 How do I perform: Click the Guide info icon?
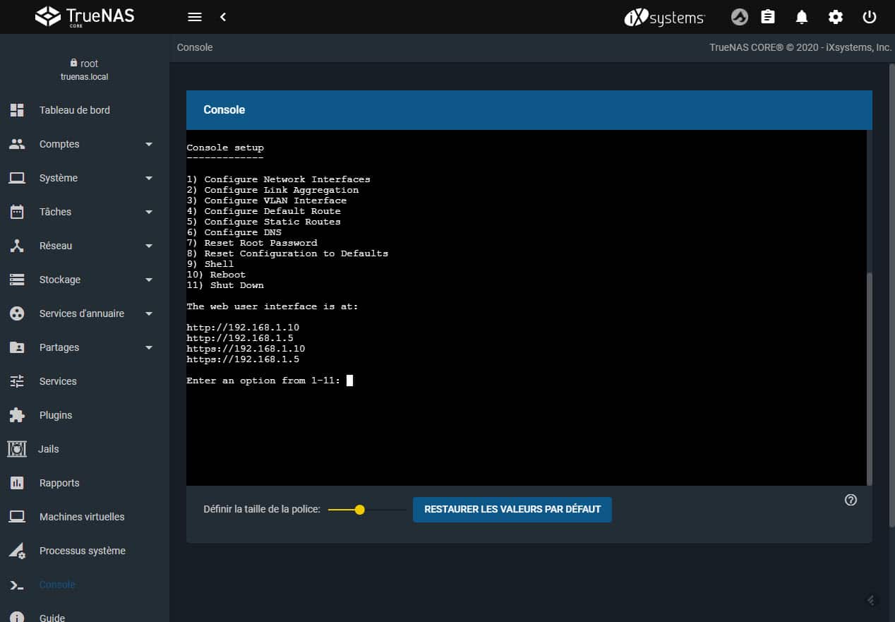coord(17,618)
